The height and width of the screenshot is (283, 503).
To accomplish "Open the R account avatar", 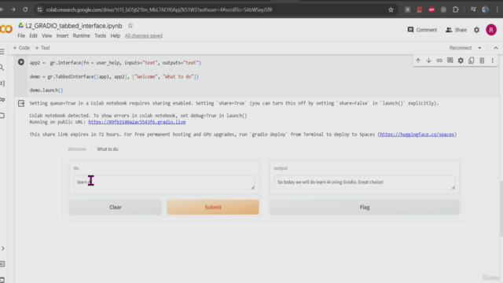I will click(x=491, y=30).
